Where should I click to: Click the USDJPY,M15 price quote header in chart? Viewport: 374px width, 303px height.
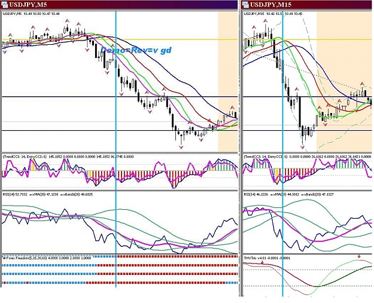pos(273,14)
